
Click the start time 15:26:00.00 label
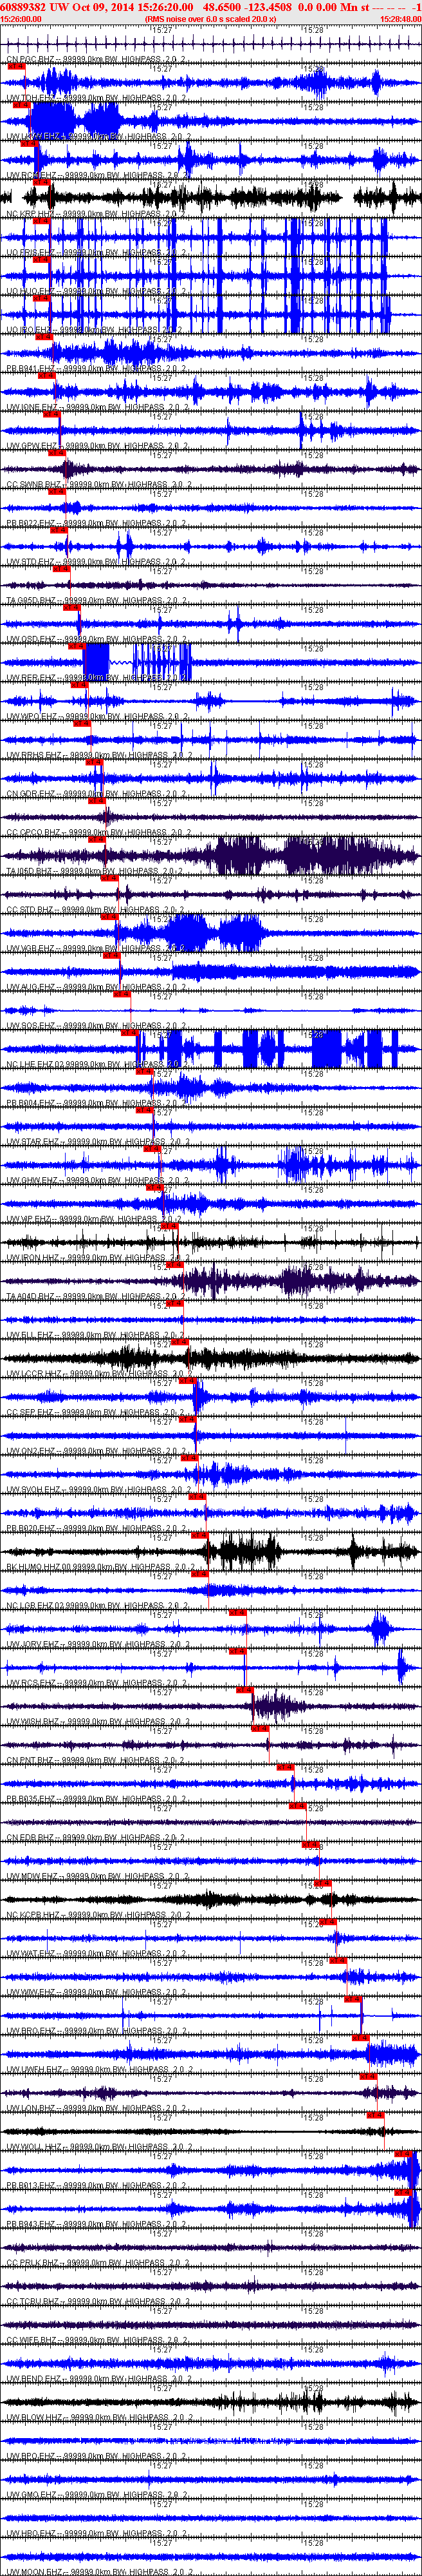click(21, 18)
